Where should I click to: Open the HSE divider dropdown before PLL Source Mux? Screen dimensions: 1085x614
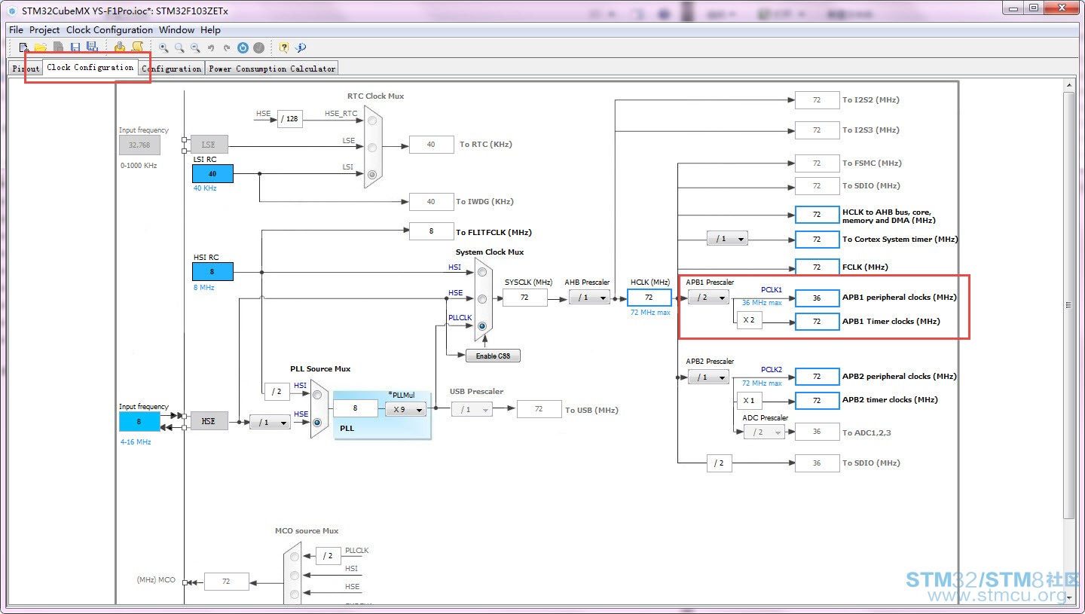(270, 423)
